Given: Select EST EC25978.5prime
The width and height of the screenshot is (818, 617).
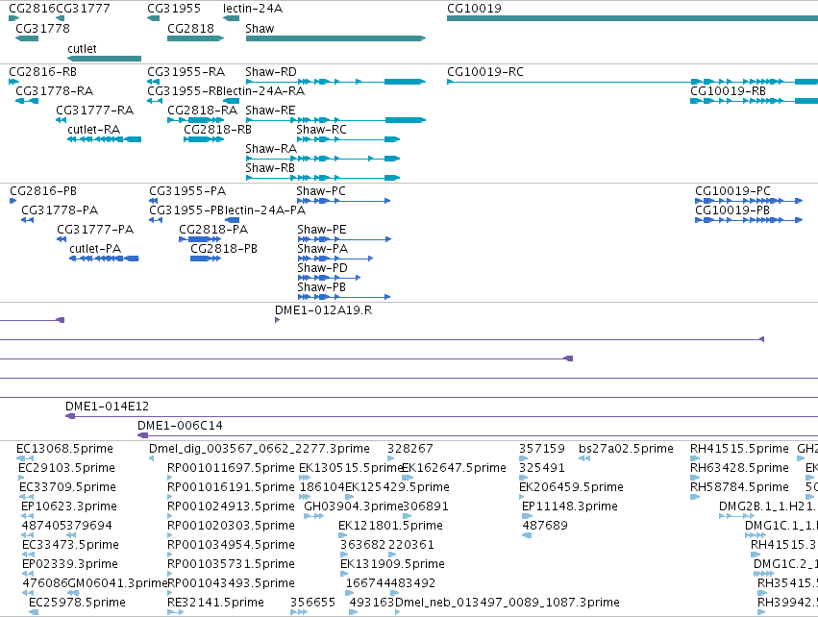Looking at the screenshot, I should pyautogui.click(x=34, y=612).
